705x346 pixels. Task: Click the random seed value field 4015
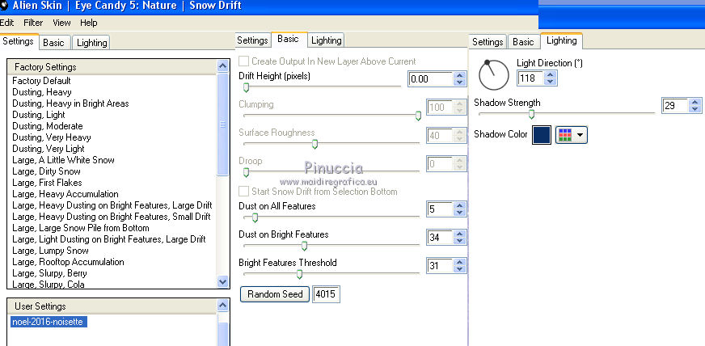pos(326,294)
